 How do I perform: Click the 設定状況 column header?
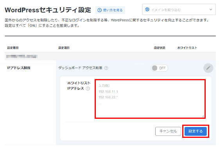[x=160, y=48]
